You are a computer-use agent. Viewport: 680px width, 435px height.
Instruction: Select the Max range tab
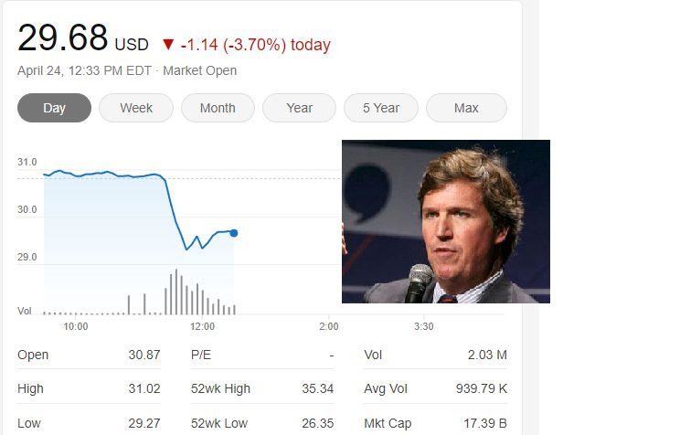click(x=466, y=108)
